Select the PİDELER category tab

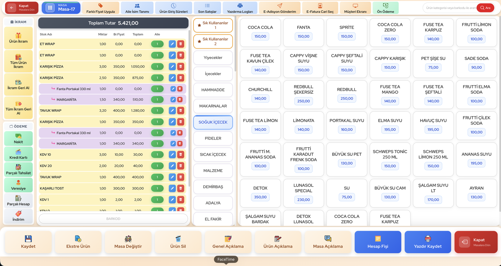213,138
